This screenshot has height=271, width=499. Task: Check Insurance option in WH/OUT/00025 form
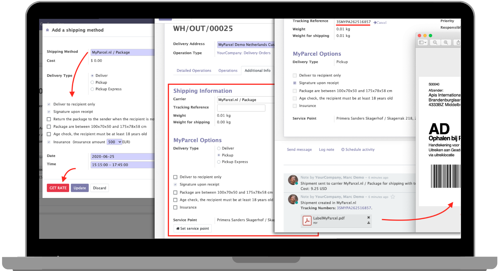[x=175, y=207]
